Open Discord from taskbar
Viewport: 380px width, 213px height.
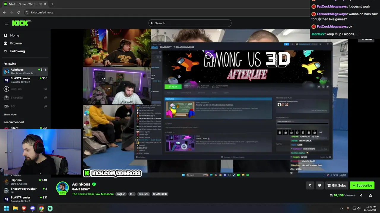(33, 208)
